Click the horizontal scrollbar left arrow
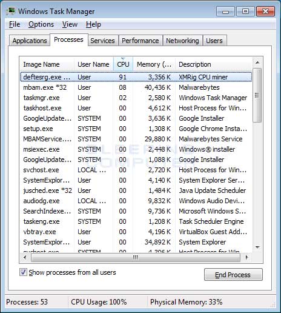 (25, 257)
